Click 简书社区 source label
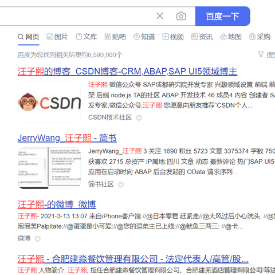 [101, 184]
